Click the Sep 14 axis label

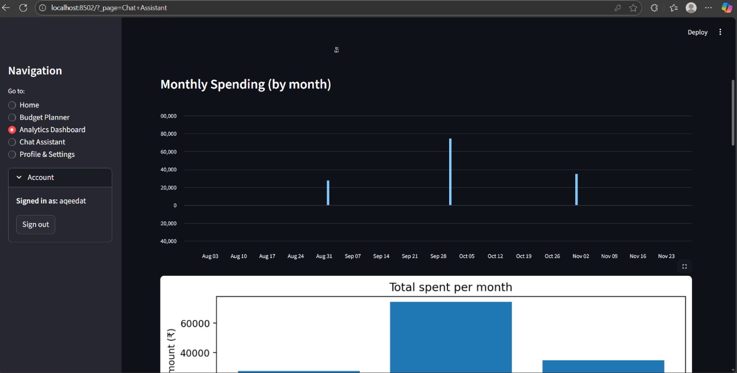(381, 256)
